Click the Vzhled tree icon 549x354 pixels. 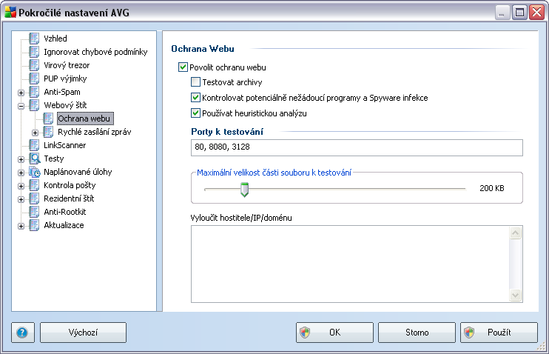[x=34, y=39]
